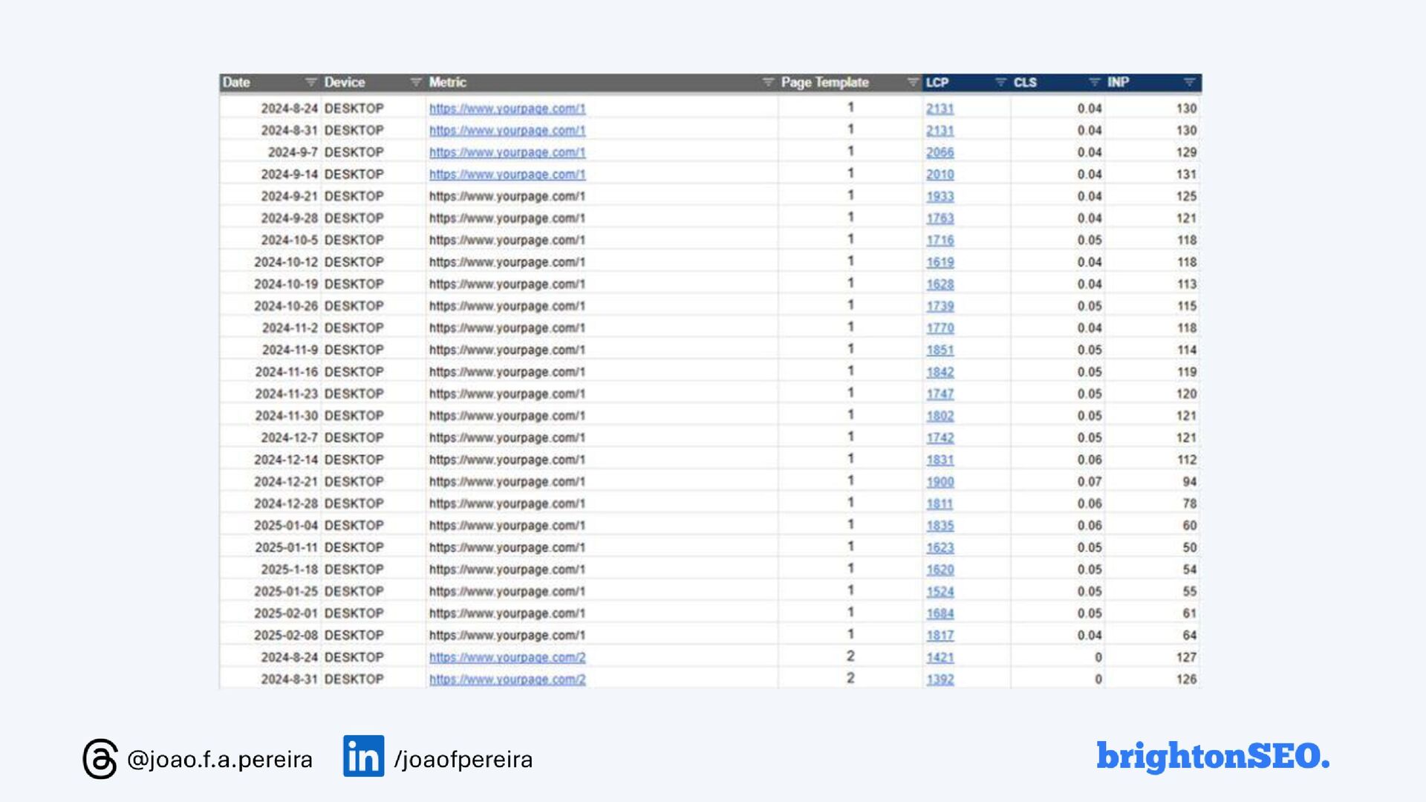
Task: Click the @joao.f.a.pereira handle text
Action: (220, 760)
